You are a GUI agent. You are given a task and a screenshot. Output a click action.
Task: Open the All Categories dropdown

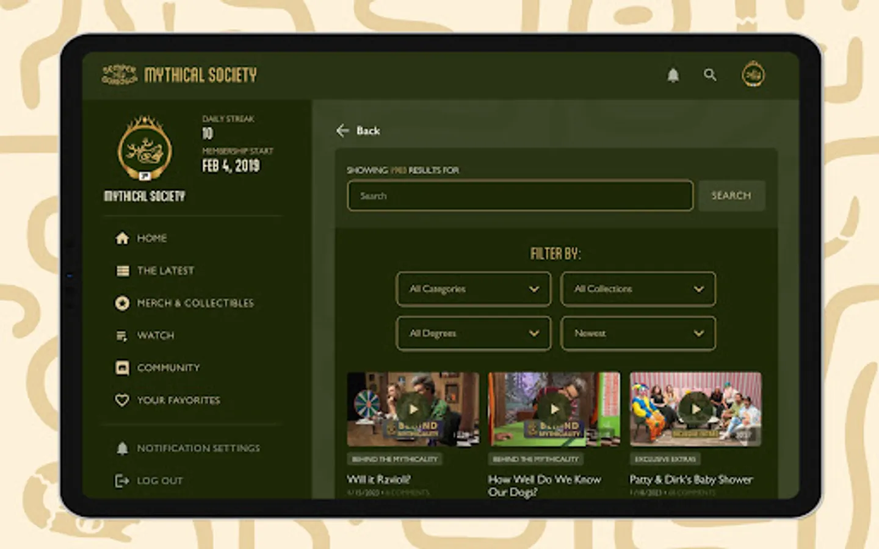pyautogui.click(x=474, y=289)
